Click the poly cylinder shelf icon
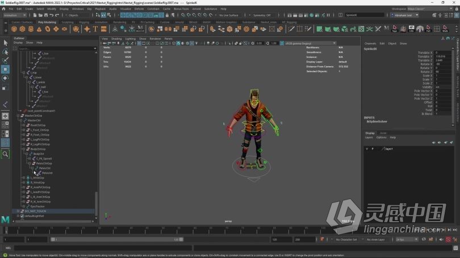The width and height of the screenshot is (460, 258). point(31,29)
